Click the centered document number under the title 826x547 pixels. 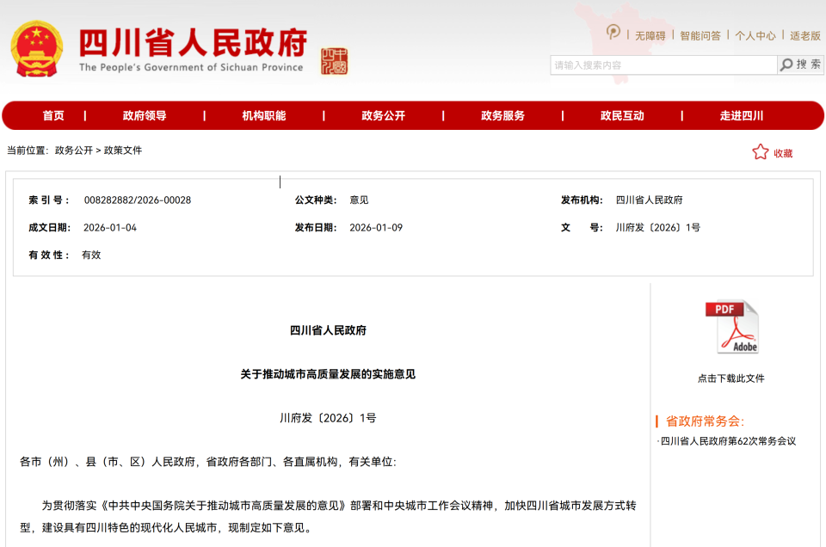(x=328, y=418)
